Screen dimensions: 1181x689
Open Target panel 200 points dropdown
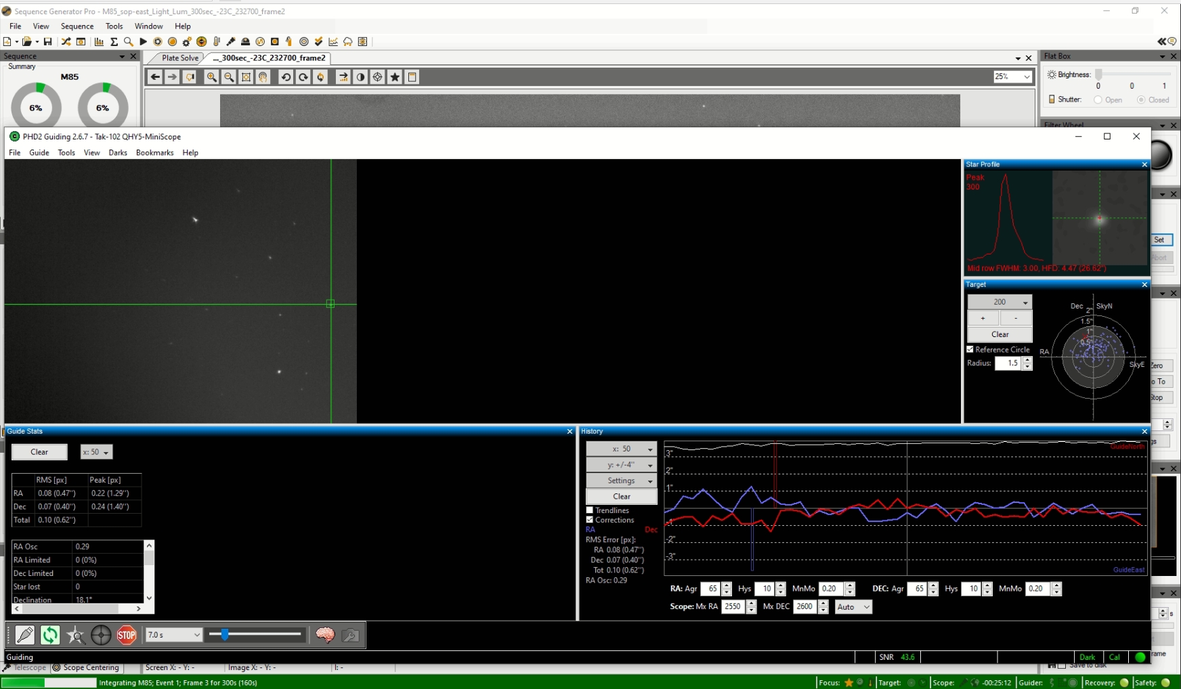click(x=1000, y=302)
